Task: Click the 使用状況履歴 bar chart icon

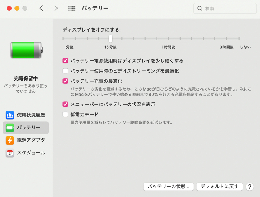Action: 10,115
